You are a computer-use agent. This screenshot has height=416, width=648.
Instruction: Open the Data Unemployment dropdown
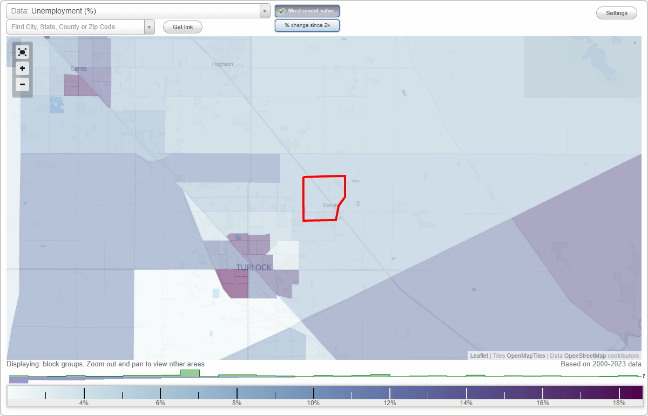[x=135, y=10]
